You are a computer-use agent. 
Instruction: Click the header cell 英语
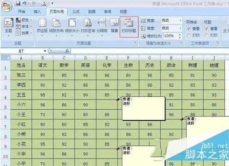(85, 65)
